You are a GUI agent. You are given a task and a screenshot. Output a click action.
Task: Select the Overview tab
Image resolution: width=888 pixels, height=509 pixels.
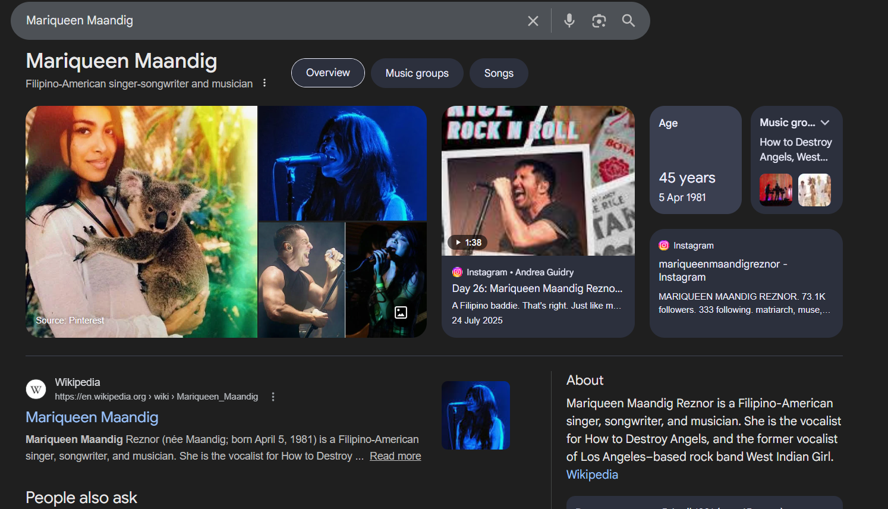click(328, 73)
